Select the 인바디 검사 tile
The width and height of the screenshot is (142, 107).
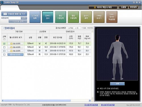click(48, 17)
